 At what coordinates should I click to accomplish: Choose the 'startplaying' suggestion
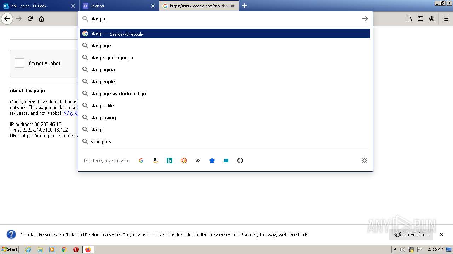225,117
